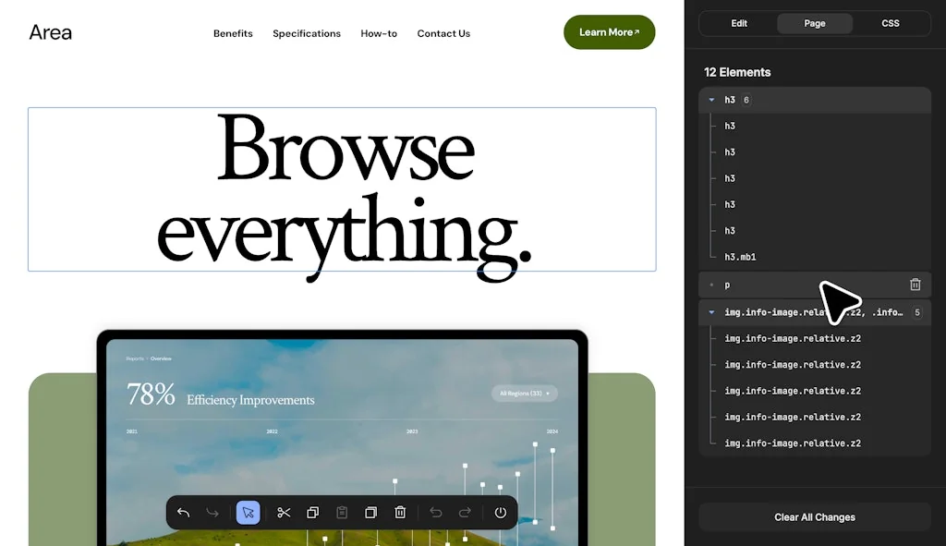Click the 'Browse everything.' heading
The image size is (946, 546).
point(342,189)
